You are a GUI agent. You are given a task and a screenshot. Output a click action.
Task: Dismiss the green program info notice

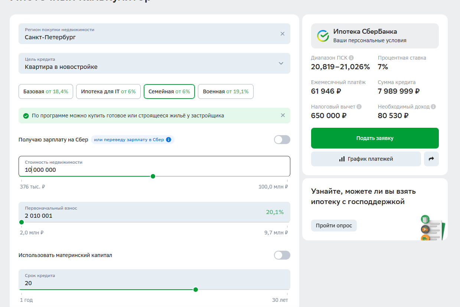pyautogui.click(x=283, y=115)
